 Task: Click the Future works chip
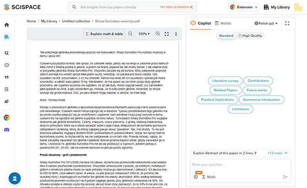(257, 90)
